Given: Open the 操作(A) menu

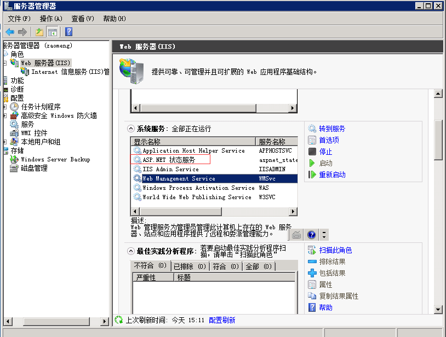Looking at the screenshot, I should (x=51, y=19).
